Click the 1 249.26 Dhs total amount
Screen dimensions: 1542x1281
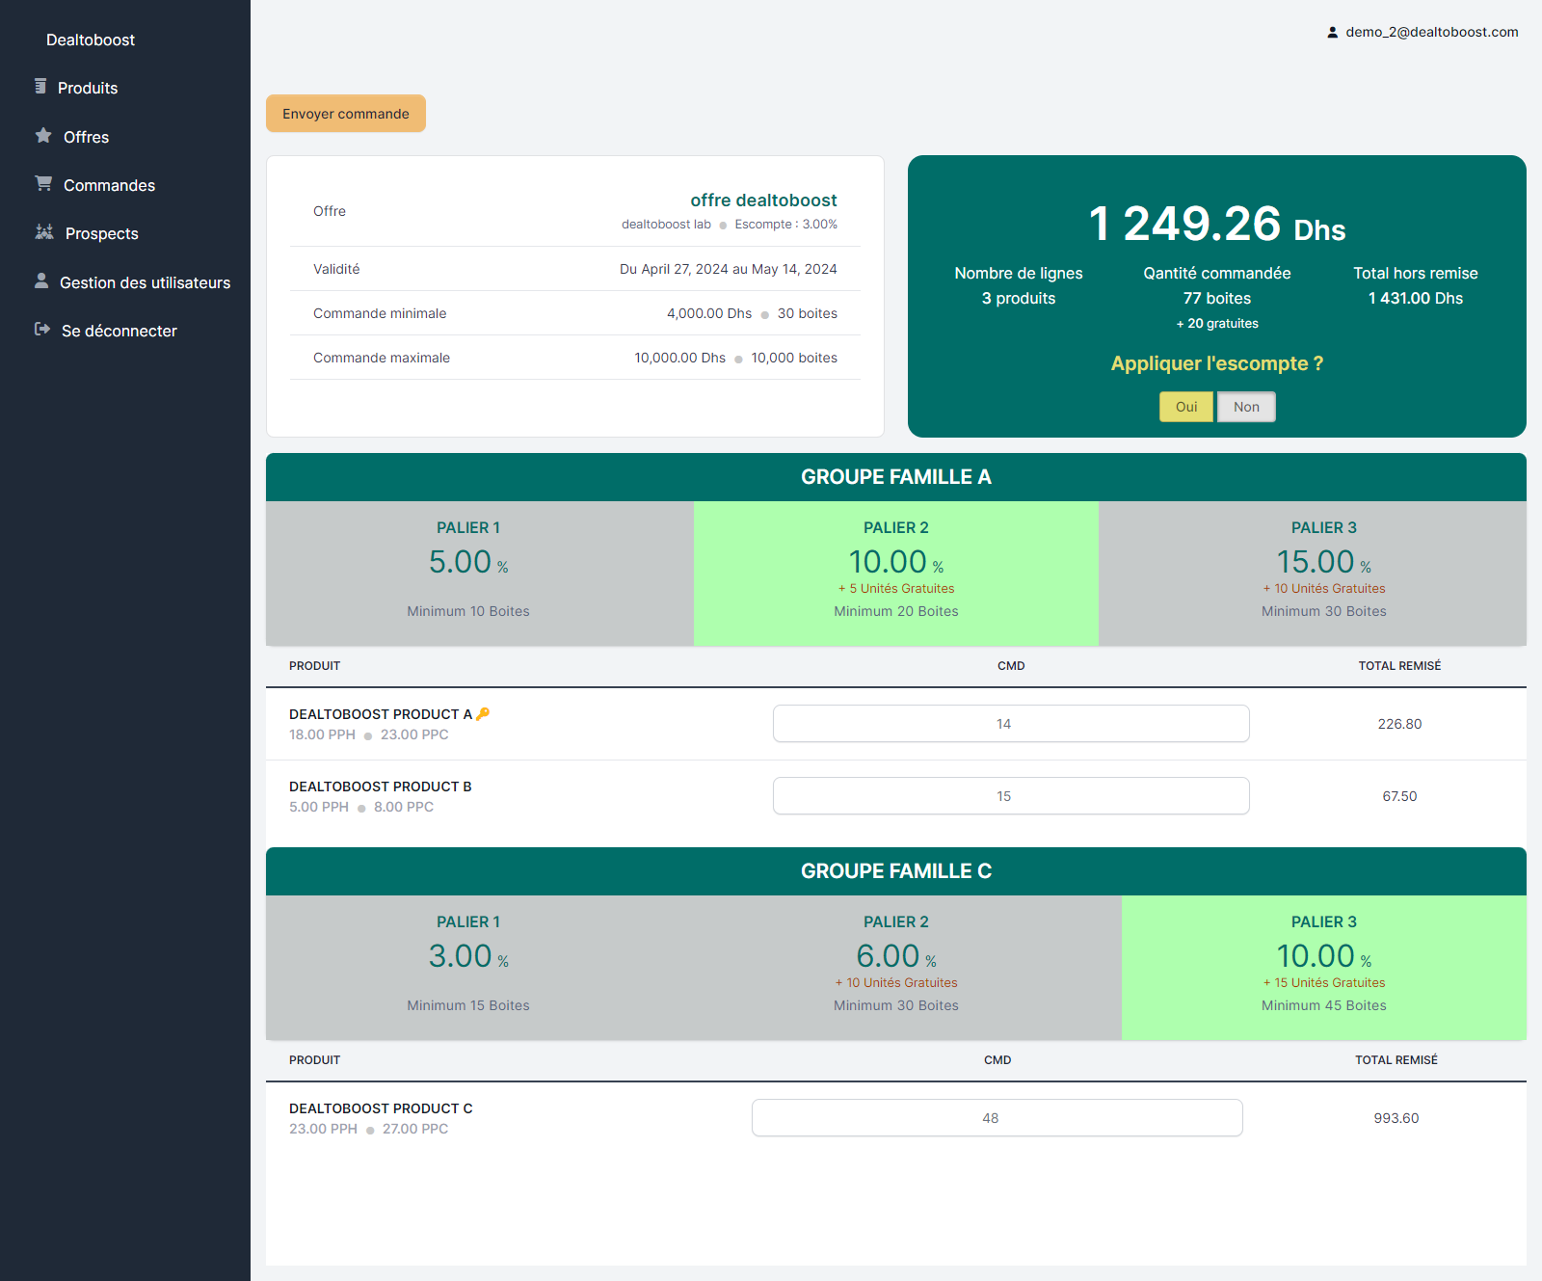coord(1217,225)
